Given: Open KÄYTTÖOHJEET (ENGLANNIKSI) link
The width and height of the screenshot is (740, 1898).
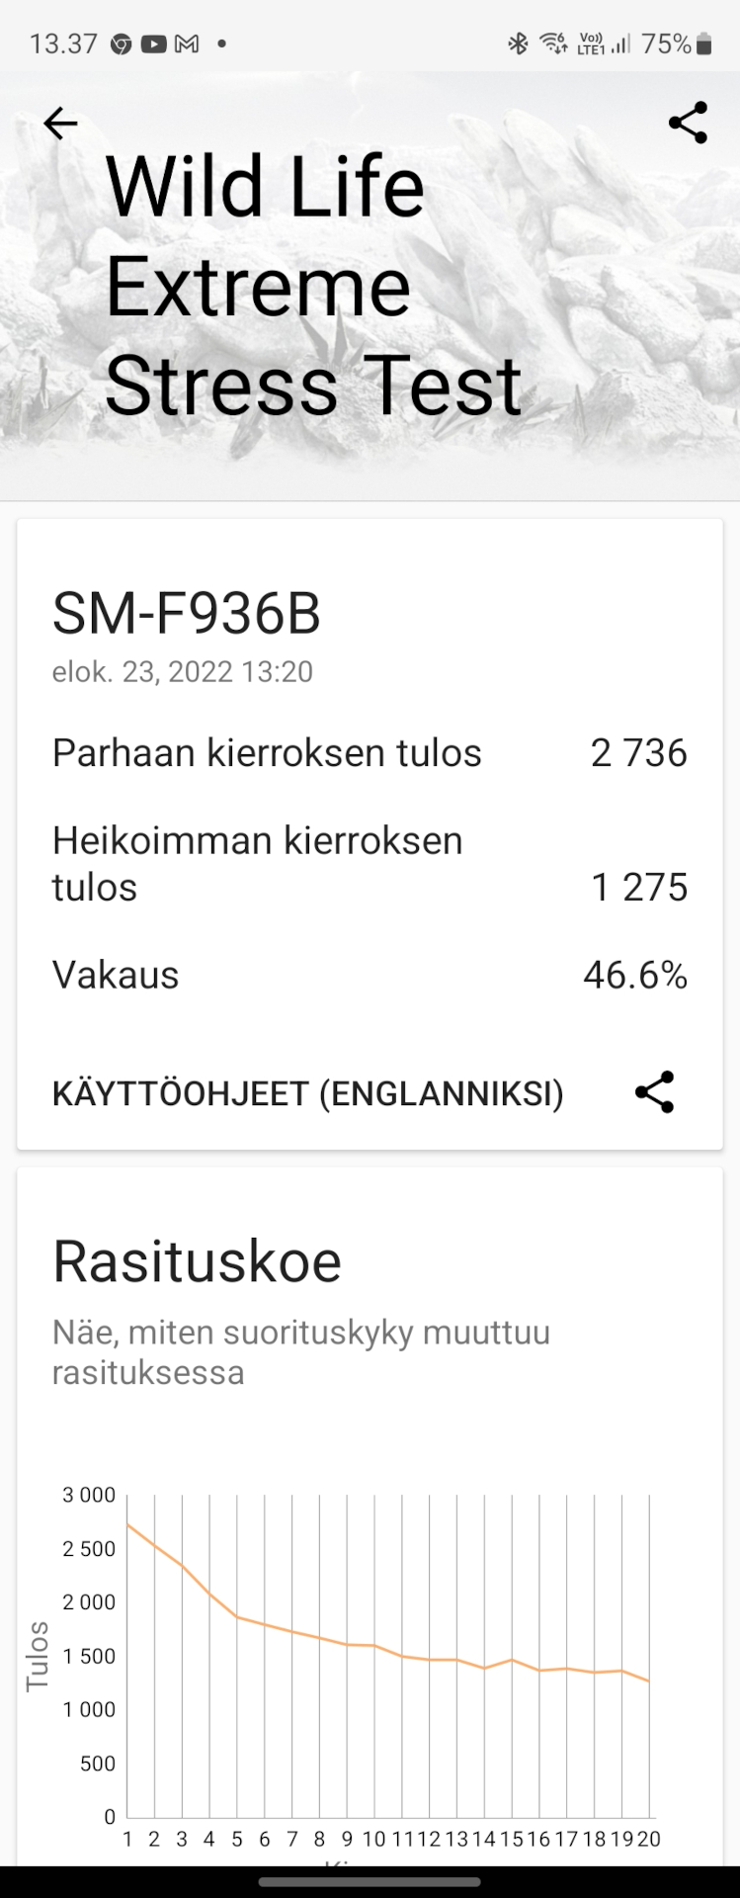Looking at the screenshot, I should (307, 1093).
